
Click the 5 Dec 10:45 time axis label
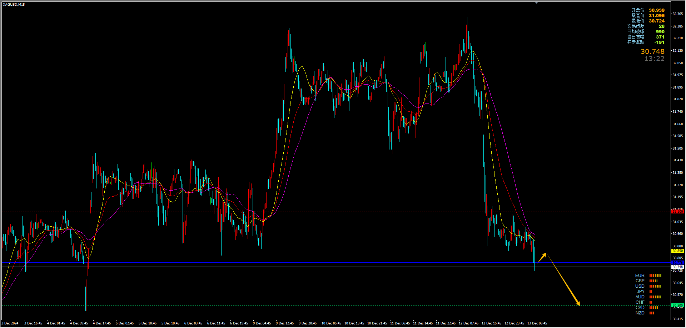[x=148, y=323]
